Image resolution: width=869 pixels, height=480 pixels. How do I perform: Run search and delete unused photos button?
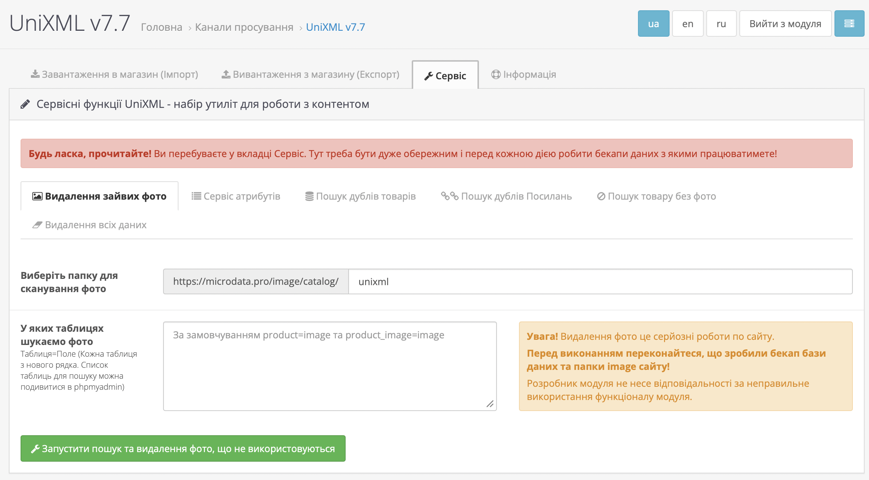183,448
